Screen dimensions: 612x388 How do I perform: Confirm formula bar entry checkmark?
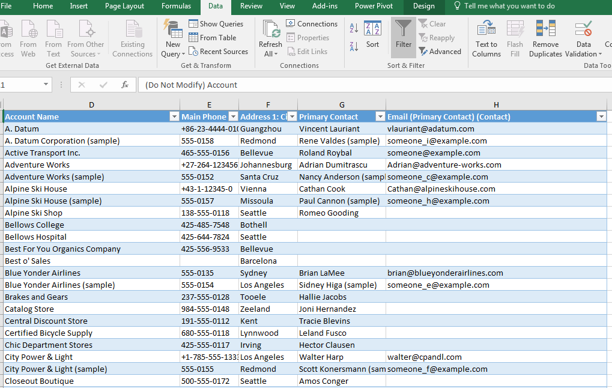(x=103, y=85)
